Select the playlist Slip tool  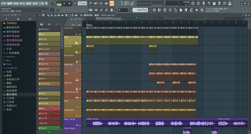62,15
